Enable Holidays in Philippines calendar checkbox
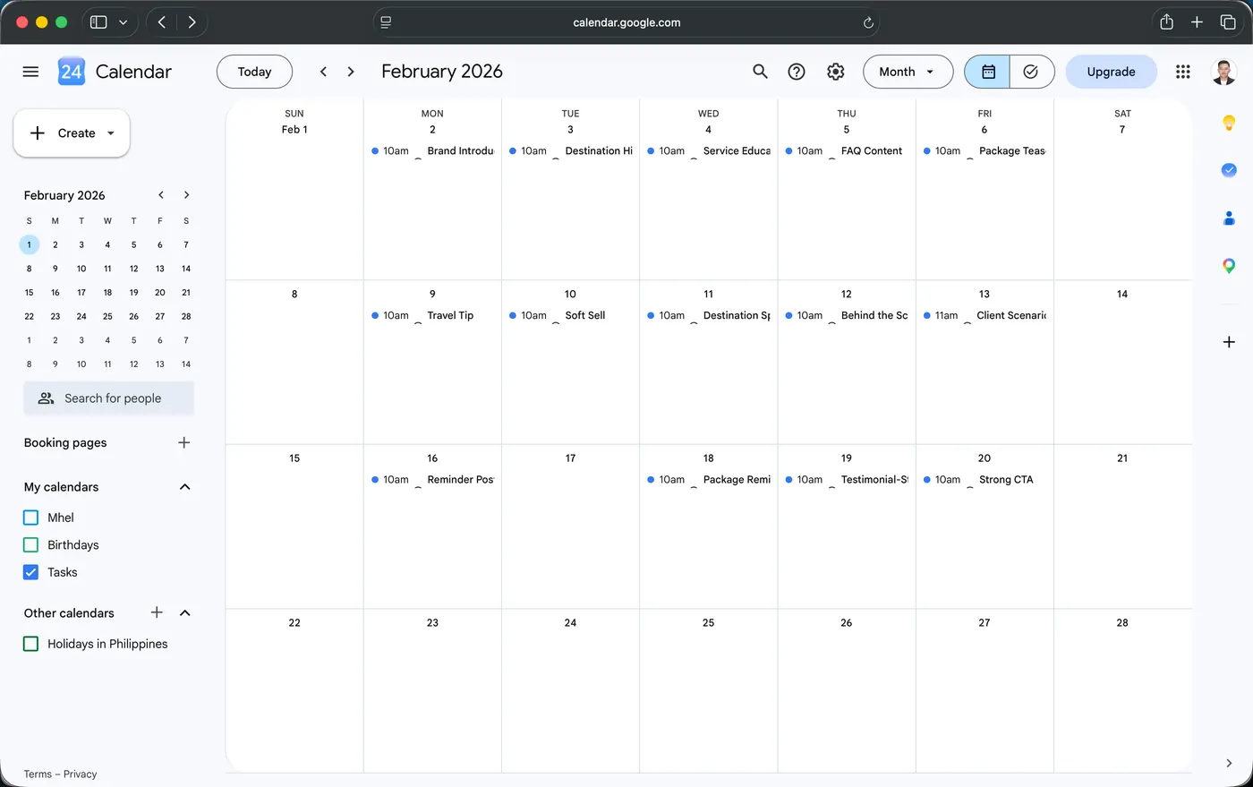1253x787 pixels. pyautogui.click(x=30, y=644)
